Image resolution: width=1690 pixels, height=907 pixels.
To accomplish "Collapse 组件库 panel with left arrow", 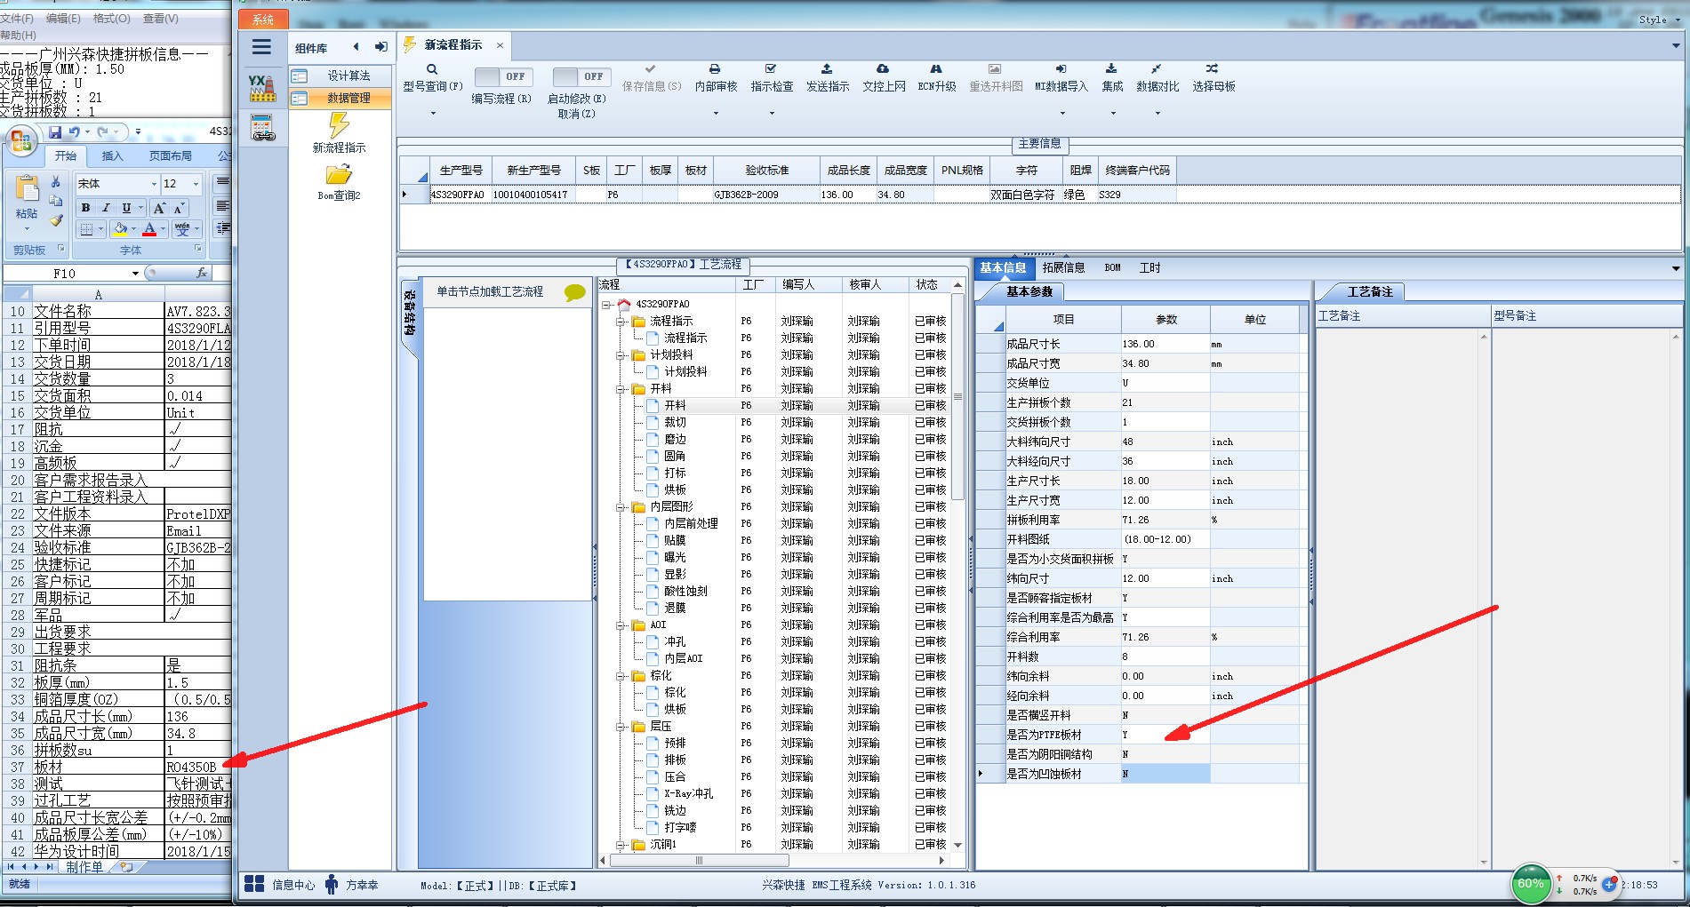I will click(x=356, y=47).
